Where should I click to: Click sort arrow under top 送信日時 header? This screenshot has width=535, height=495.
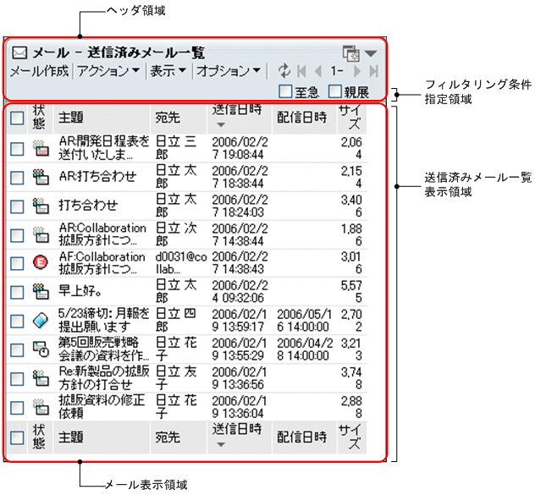pyautogui.click(x=221, y=125)
